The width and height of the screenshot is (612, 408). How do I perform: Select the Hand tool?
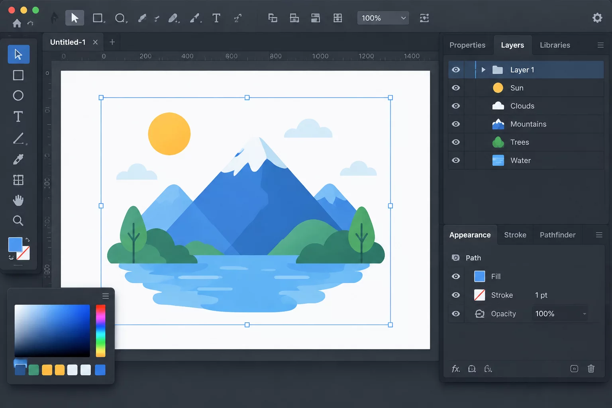click(x=18, y=200)
